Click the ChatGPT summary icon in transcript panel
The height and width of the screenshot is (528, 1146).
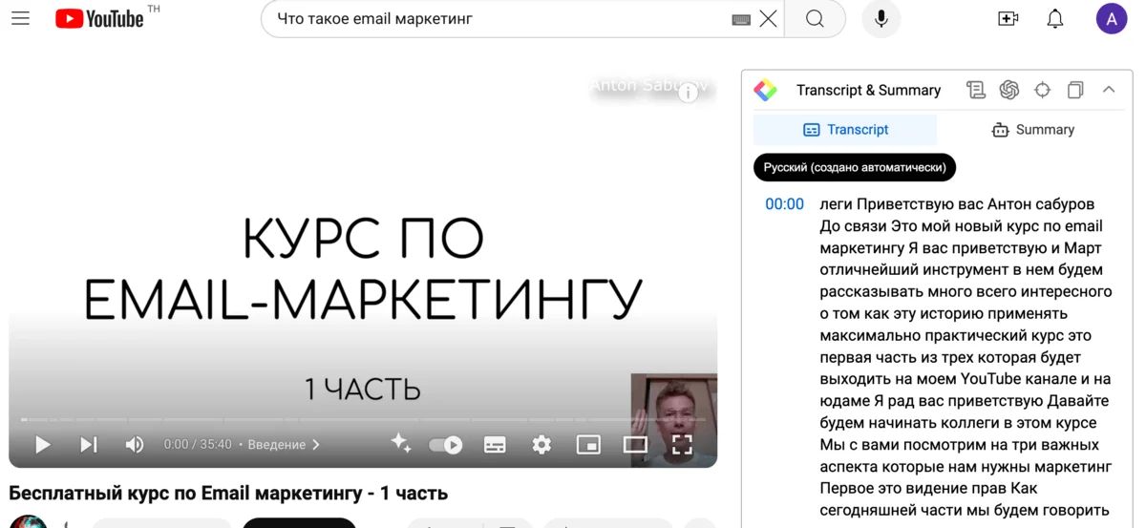pyautogui.click(x=1008, y=90)
